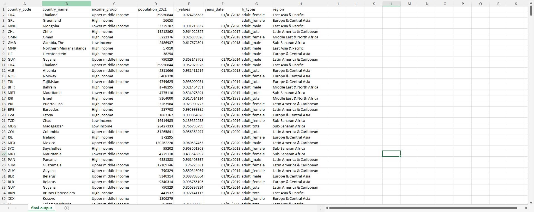Select cell with code TJK
This screenshot has height=212, width=534.
[x=24, y=82]
